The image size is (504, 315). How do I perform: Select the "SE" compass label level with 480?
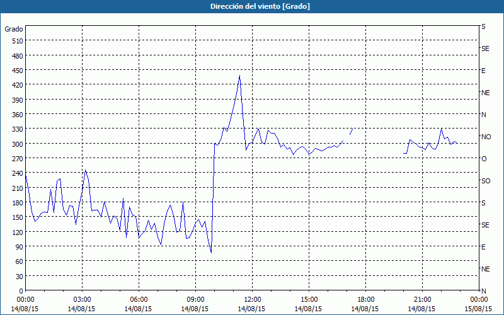click(485, 49)
